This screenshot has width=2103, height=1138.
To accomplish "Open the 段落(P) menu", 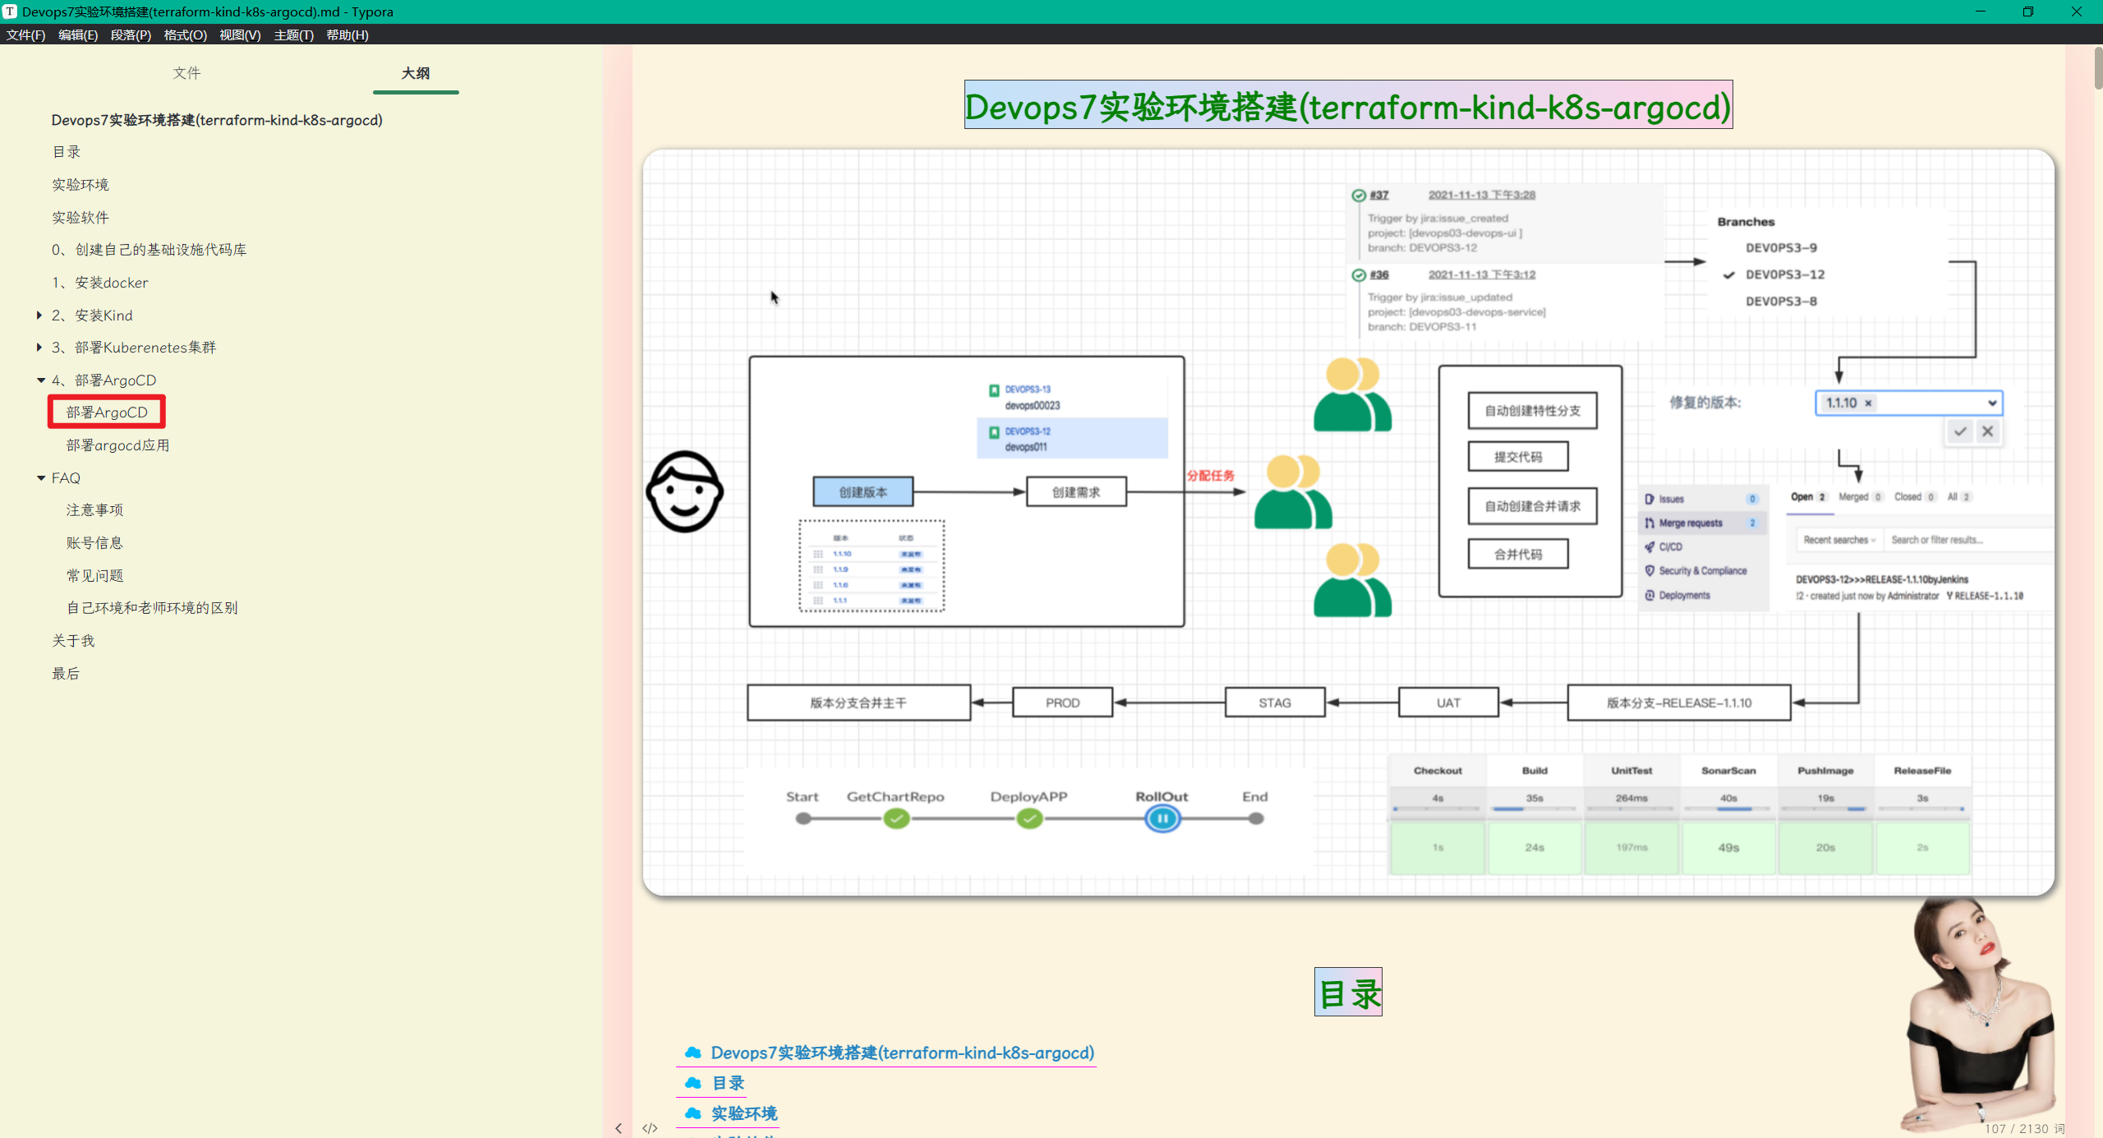I will tap(131, 35).
